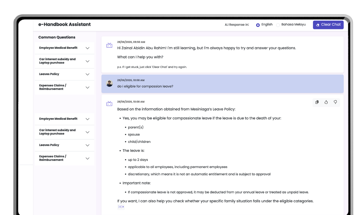The image size is (363, 215).
Task: Open Car interest subsidy and Laptop purchase label in the upper list
Action: tap(57, 61)
